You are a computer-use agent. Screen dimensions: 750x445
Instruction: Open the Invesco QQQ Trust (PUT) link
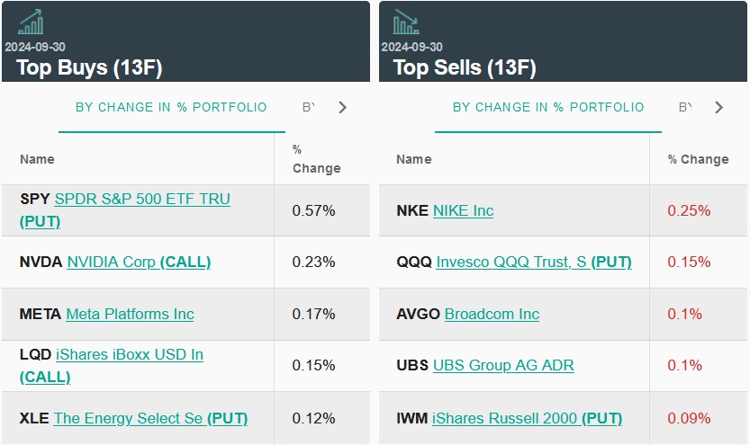(x=534, y=262)
